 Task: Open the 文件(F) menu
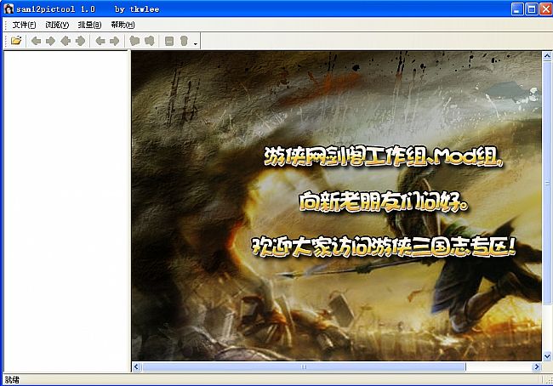click(24, 25)
